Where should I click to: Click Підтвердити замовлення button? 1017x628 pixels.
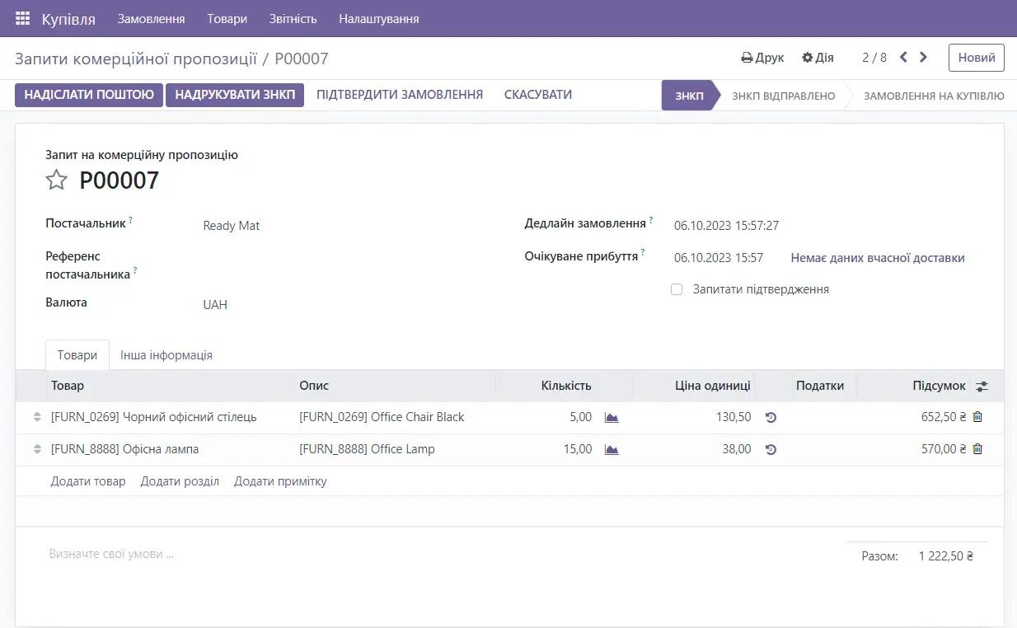400,95
